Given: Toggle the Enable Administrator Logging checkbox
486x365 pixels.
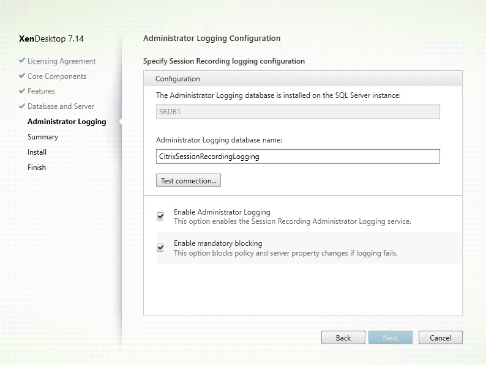Looking at the screenshot, I should pyautogui.click(x=160, y=216).
